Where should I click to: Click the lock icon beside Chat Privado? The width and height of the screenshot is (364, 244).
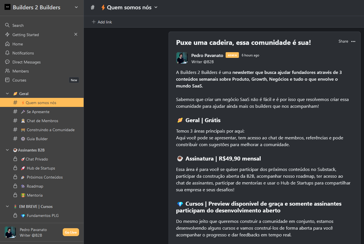(16, 159)
